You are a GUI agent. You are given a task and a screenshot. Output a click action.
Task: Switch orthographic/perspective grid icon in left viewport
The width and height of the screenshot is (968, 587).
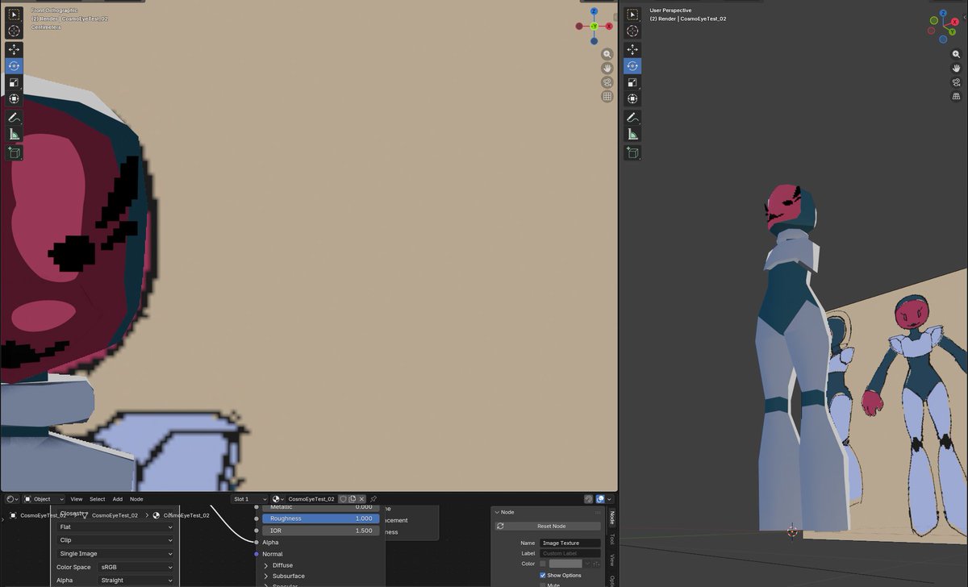click(x=607, y=97)
